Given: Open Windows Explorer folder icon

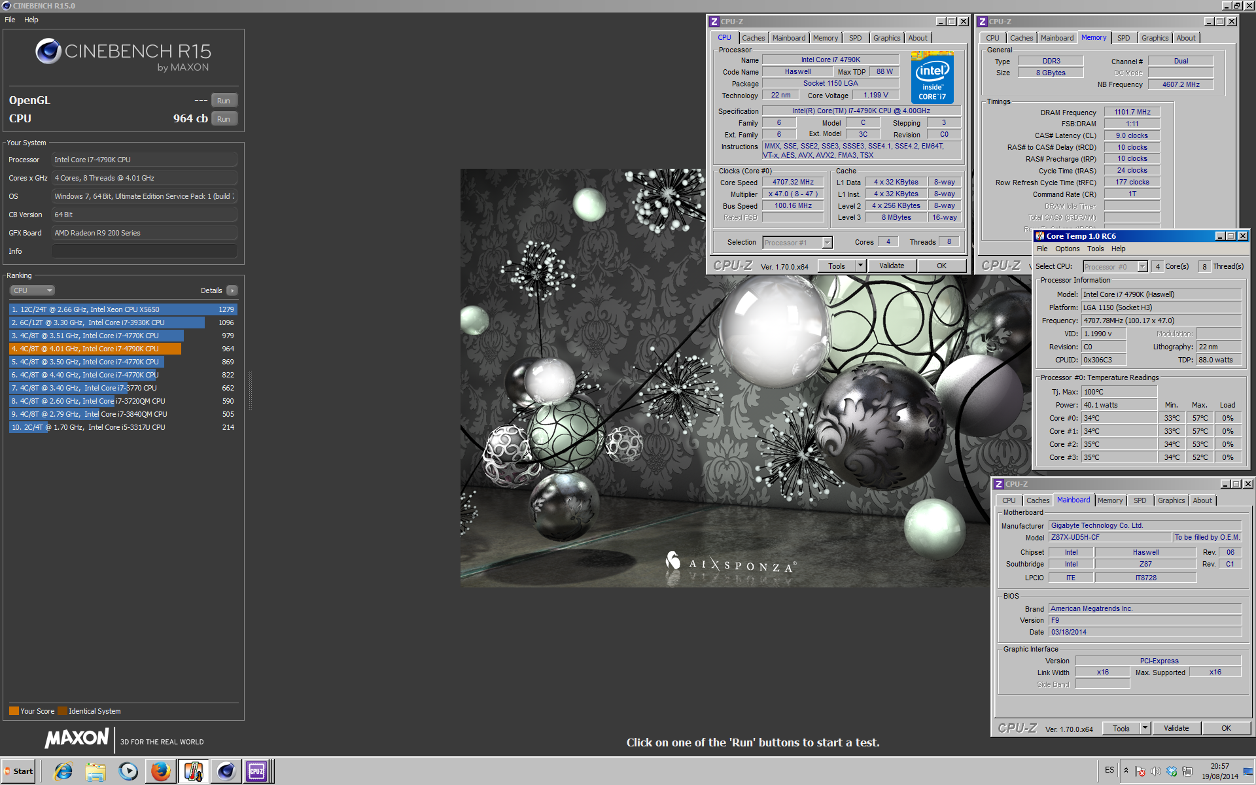Looking at the screenshot, I should pyautogui.click(x=96, y=771).
